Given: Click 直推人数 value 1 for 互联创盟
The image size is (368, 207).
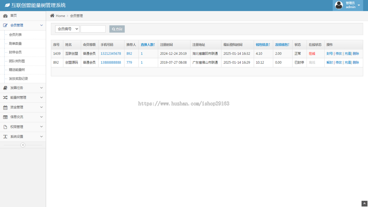Looking at the screenshot, I should pyautogui.click(x=142, y=54).
